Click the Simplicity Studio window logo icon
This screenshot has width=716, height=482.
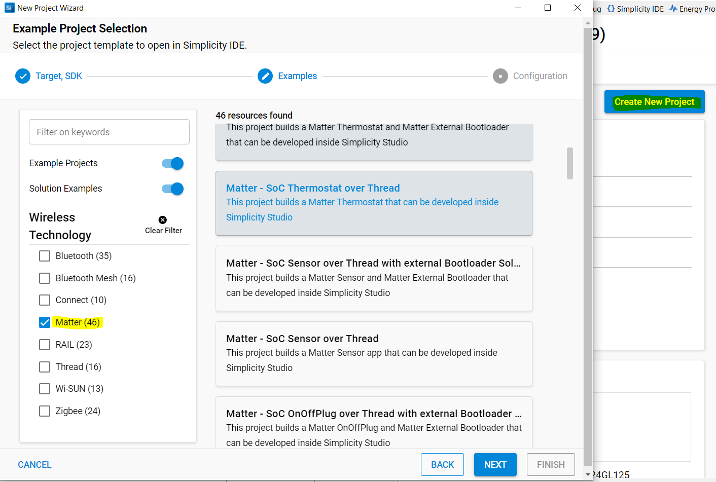click(9, 8)
